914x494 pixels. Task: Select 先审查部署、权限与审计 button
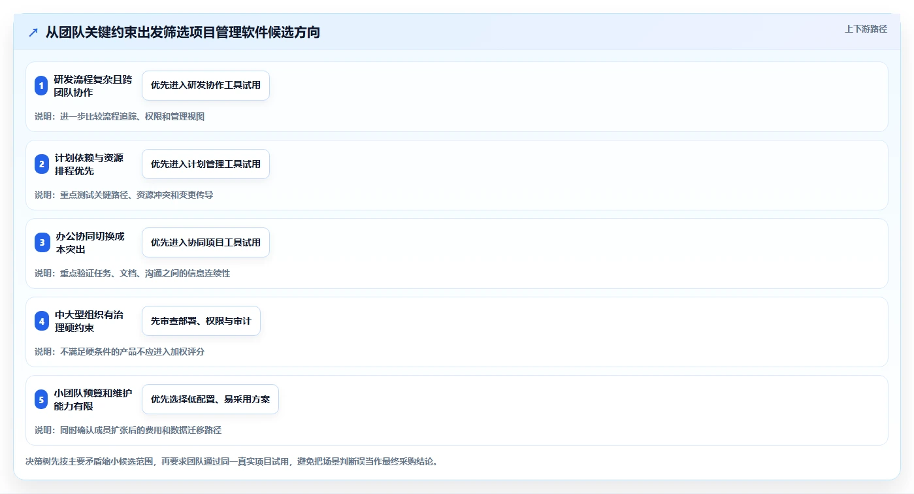coord(201,321)
